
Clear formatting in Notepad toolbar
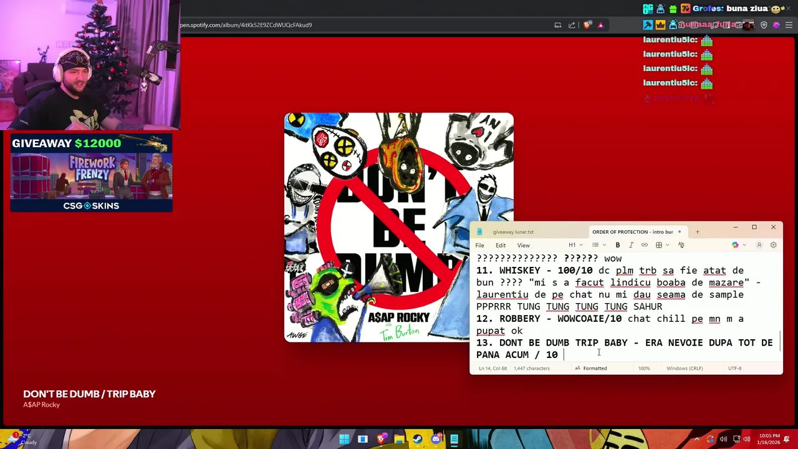coord(681,245)
